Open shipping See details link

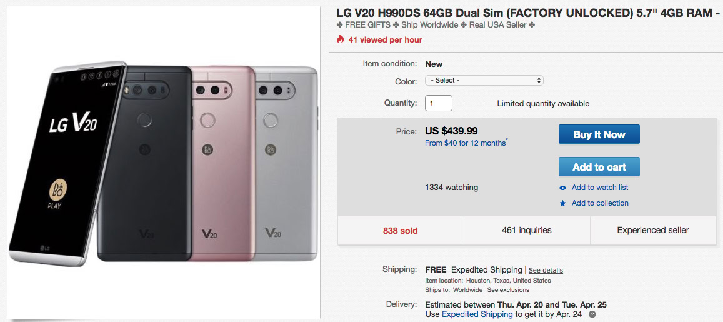tap(546, 270)
